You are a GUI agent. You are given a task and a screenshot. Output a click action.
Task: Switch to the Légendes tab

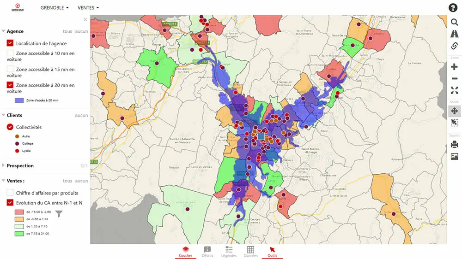click(229, 251)
